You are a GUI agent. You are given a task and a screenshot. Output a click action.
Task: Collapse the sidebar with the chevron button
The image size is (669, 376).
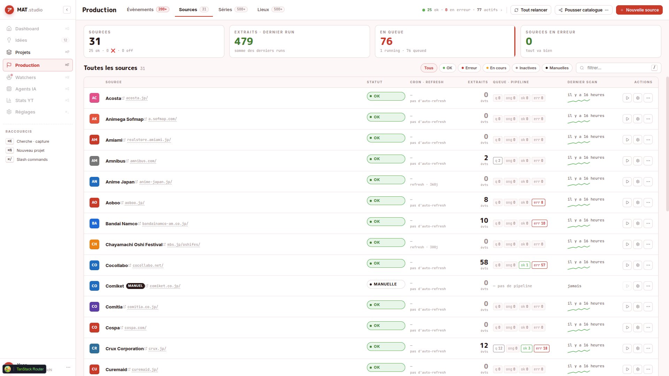tap(67, 10)
